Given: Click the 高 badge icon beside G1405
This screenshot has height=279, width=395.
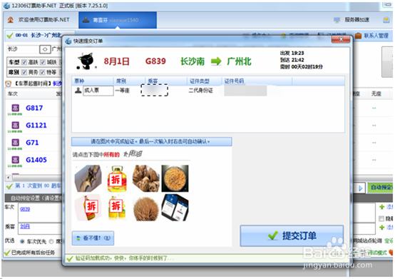Looking at the screenshot, I should point(16,160).
